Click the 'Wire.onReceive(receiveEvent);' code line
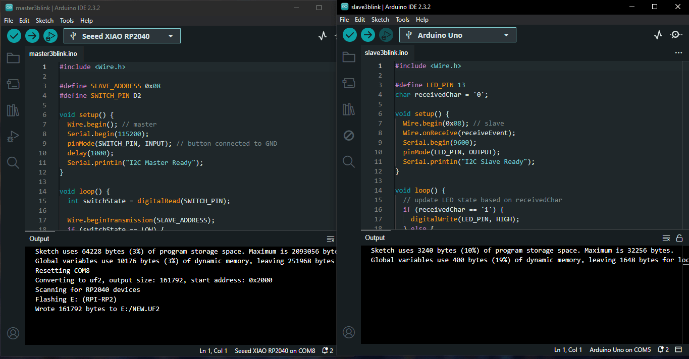 pos(459,133)
